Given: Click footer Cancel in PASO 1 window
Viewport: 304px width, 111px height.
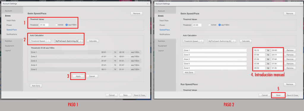Looking at the screenshot, I should point(112,95).
